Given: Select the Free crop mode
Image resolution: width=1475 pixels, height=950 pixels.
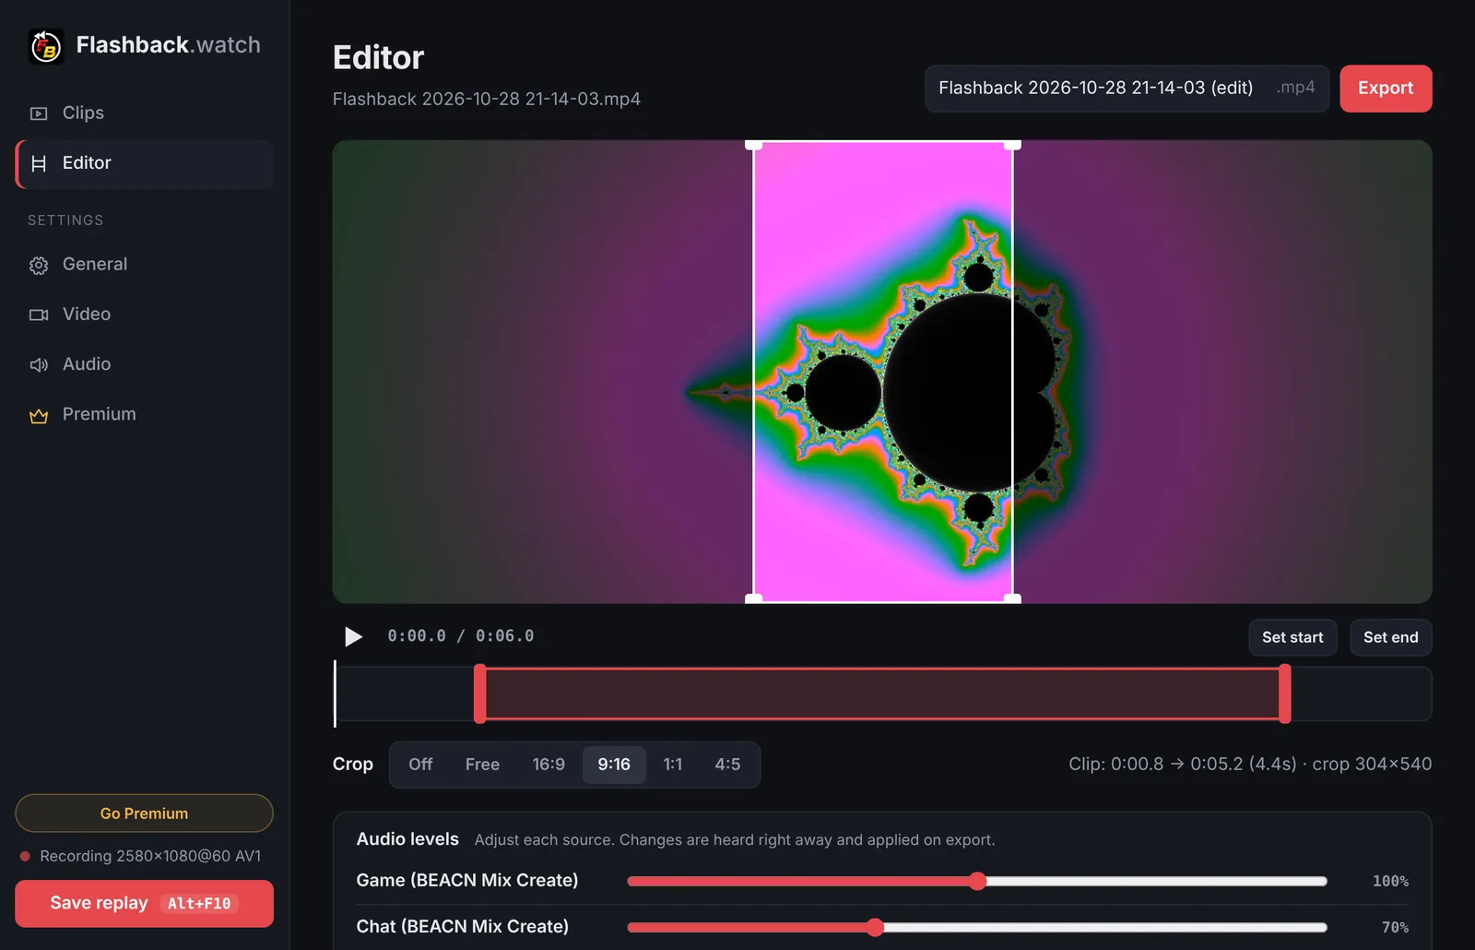Looking at the screenshot, I should (482, 765).
